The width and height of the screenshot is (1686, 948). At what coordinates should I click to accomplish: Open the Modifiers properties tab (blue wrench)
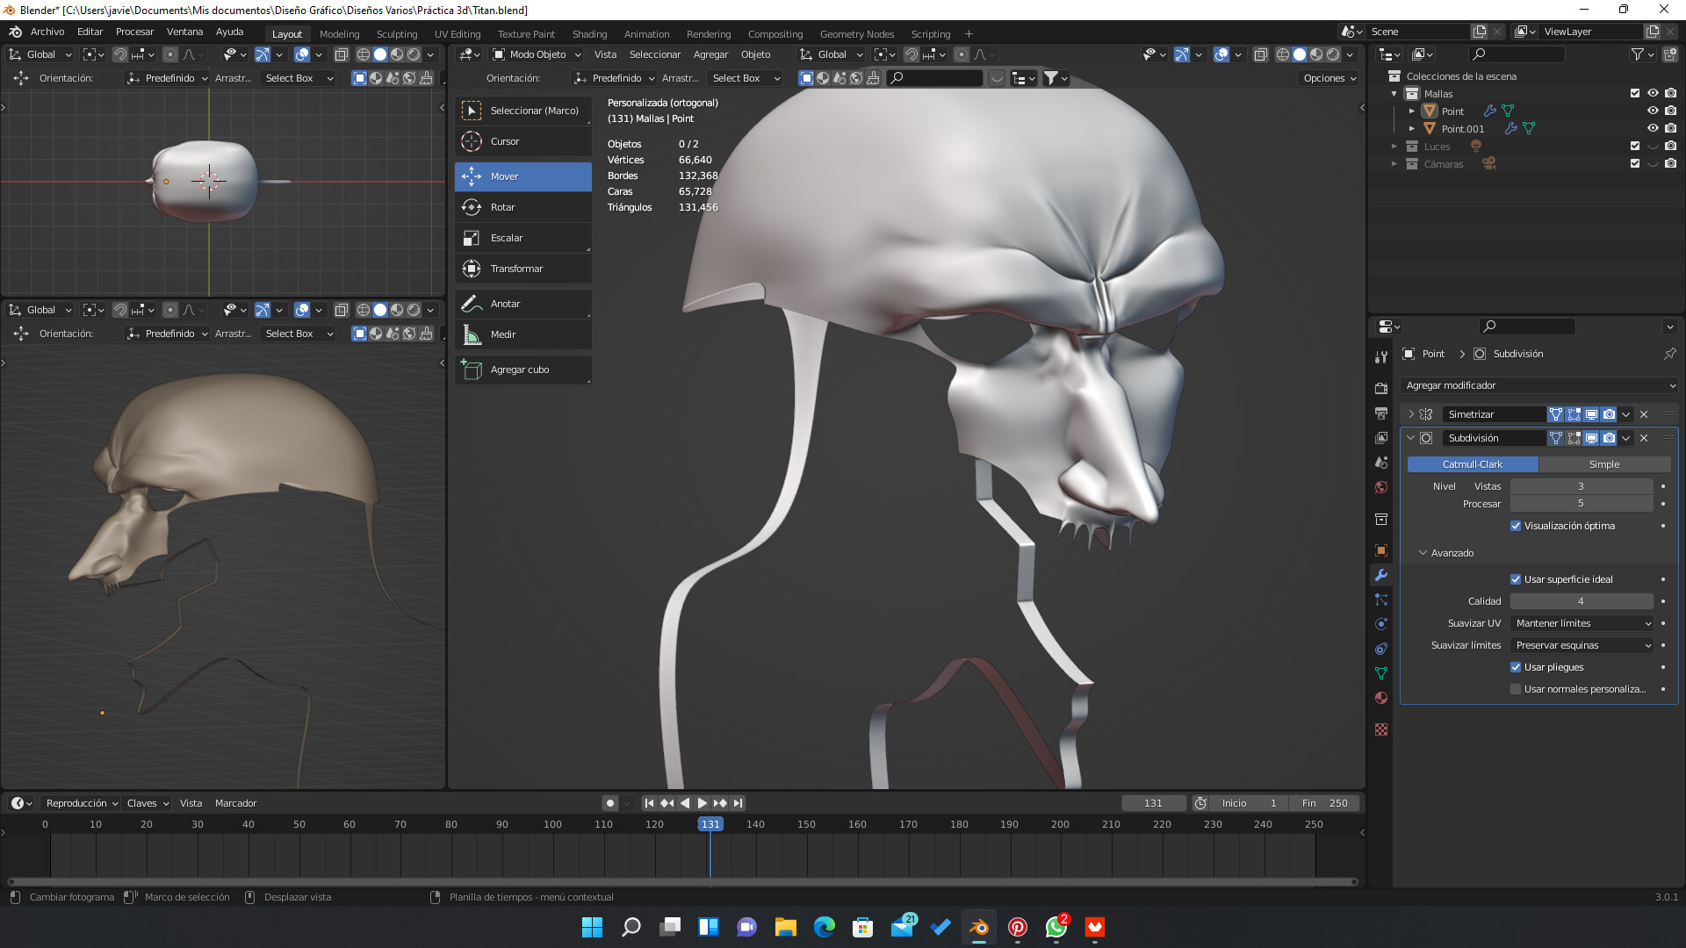(x=1381, y=575)
